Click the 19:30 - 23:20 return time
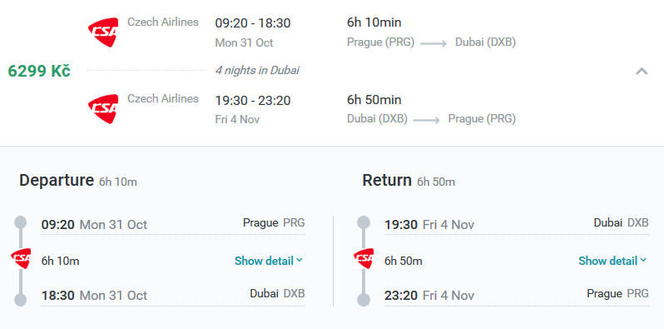Image resolution: width=664 pixels, height=329 pixels. coord(253,101)
